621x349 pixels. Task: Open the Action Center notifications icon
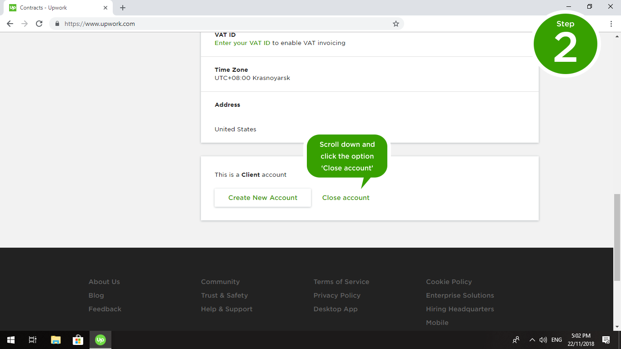point(606,339)
